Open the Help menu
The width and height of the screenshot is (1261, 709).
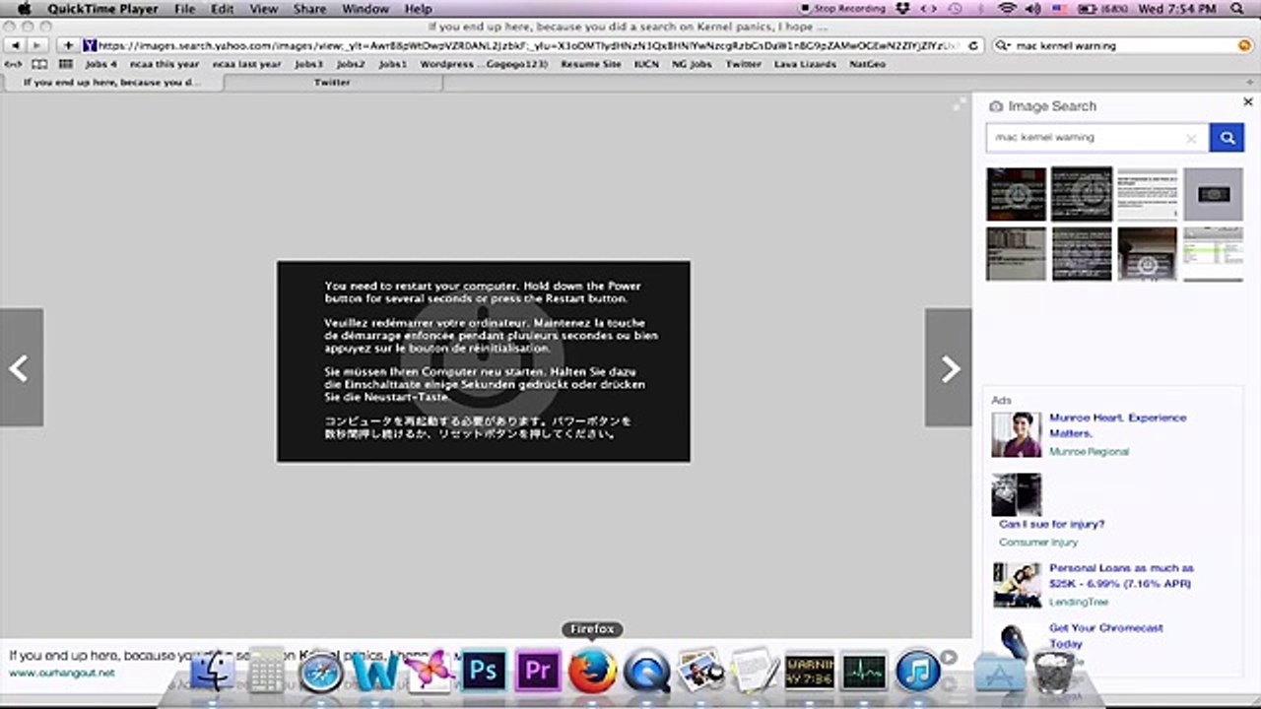coord(418,9)
